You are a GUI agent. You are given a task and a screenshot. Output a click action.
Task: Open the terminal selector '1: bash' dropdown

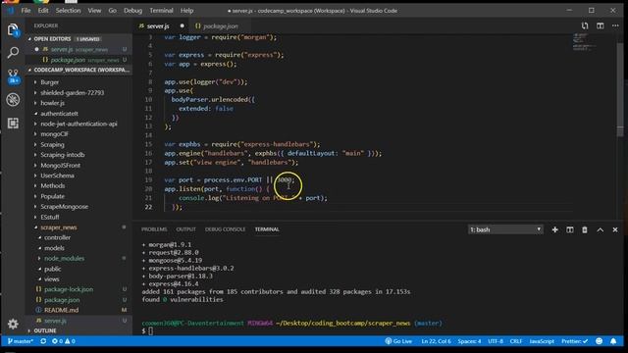click(505, 229)
